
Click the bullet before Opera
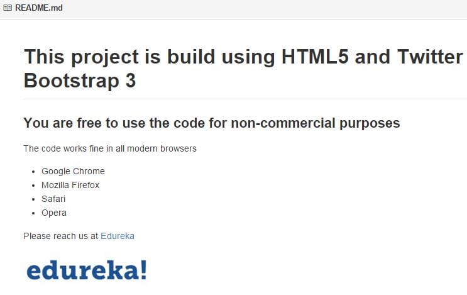click(33, 213)
